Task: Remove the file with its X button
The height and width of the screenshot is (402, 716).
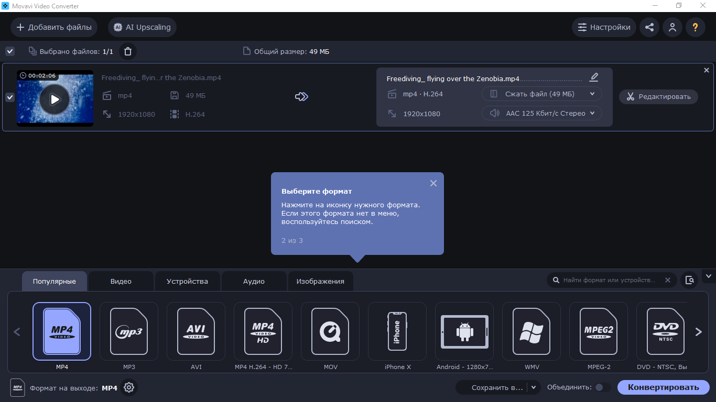Action: (x=706, y=70)
